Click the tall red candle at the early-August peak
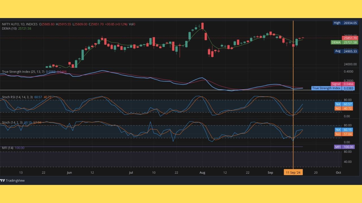The height and width of the screenshot is (203, 362). point(202,26)
